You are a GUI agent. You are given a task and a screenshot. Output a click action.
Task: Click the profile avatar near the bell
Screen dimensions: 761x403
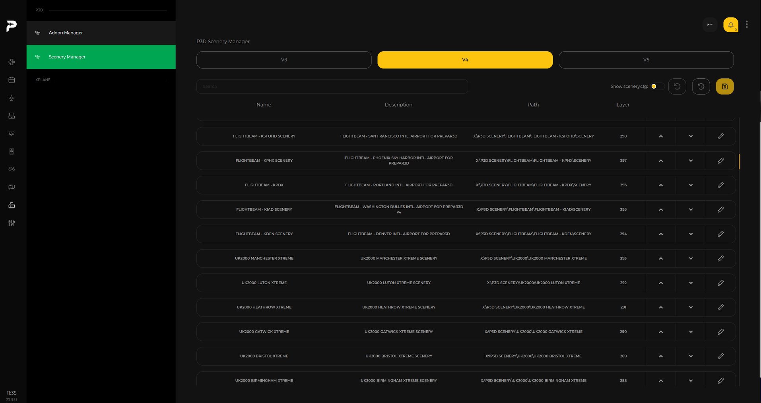pos(710,25)
